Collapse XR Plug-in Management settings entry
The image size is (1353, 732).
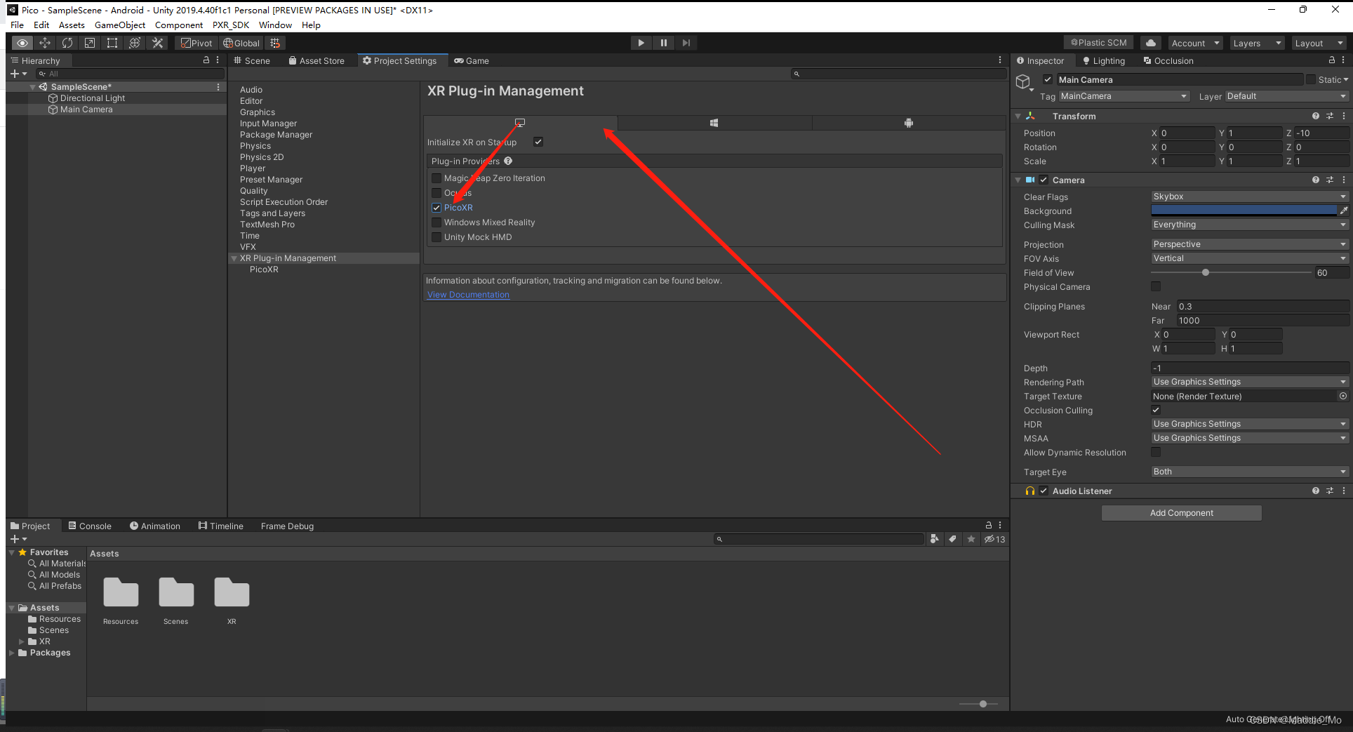[x=234, y=258]
